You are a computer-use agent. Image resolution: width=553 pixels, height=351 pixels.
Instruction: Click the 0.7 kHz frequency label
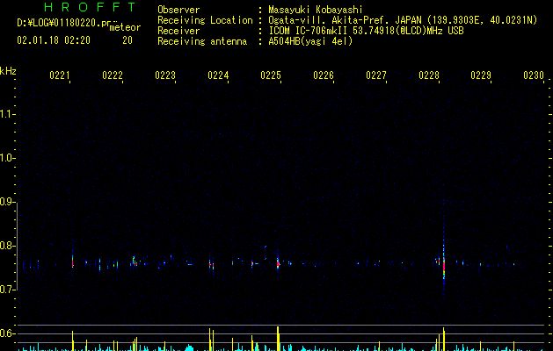tap(7, 290)
